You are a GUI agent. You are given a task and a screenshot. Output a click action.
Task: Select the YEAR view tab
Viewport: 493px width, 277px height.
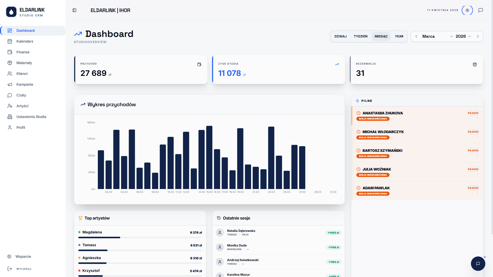tap(399, 36)
